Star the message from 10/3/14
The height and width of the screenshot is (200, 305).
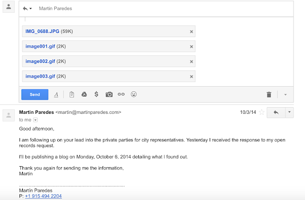pyautogui.click(x=261, y=112)
